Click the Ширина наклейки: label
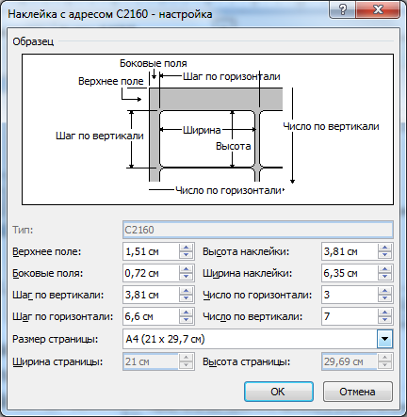Image resolution: width=407 pixels, height=417 pixels. 248,273
